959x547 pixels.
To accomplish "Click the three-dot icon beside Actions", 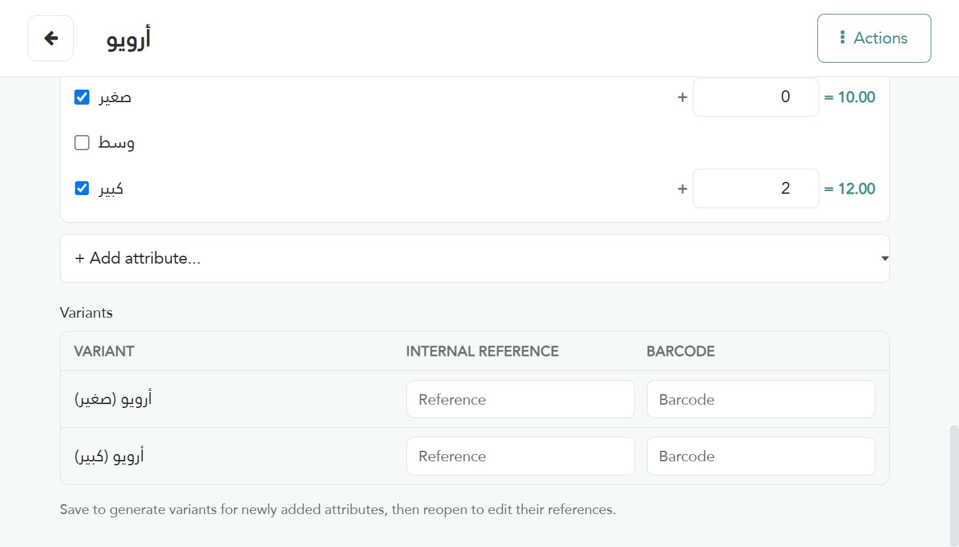I will [842, 38].
